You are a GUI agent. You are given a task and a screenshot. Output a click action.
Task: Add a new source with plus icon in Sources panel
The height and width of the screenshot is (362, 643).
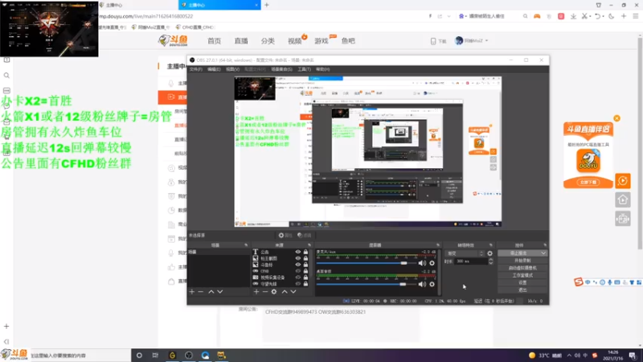tap(256, 291)
